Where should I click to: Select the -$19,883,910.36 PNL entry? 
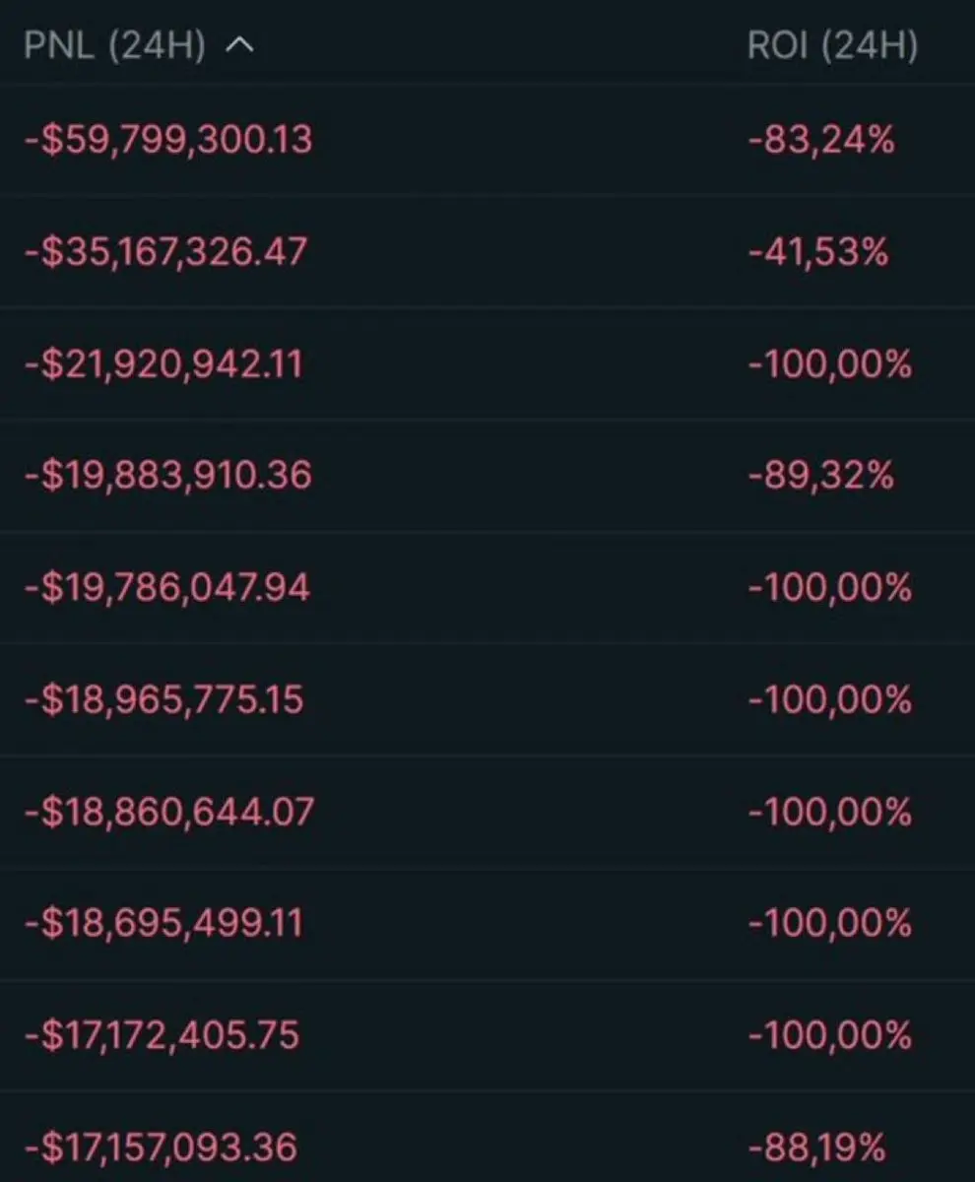pos(167,476)
